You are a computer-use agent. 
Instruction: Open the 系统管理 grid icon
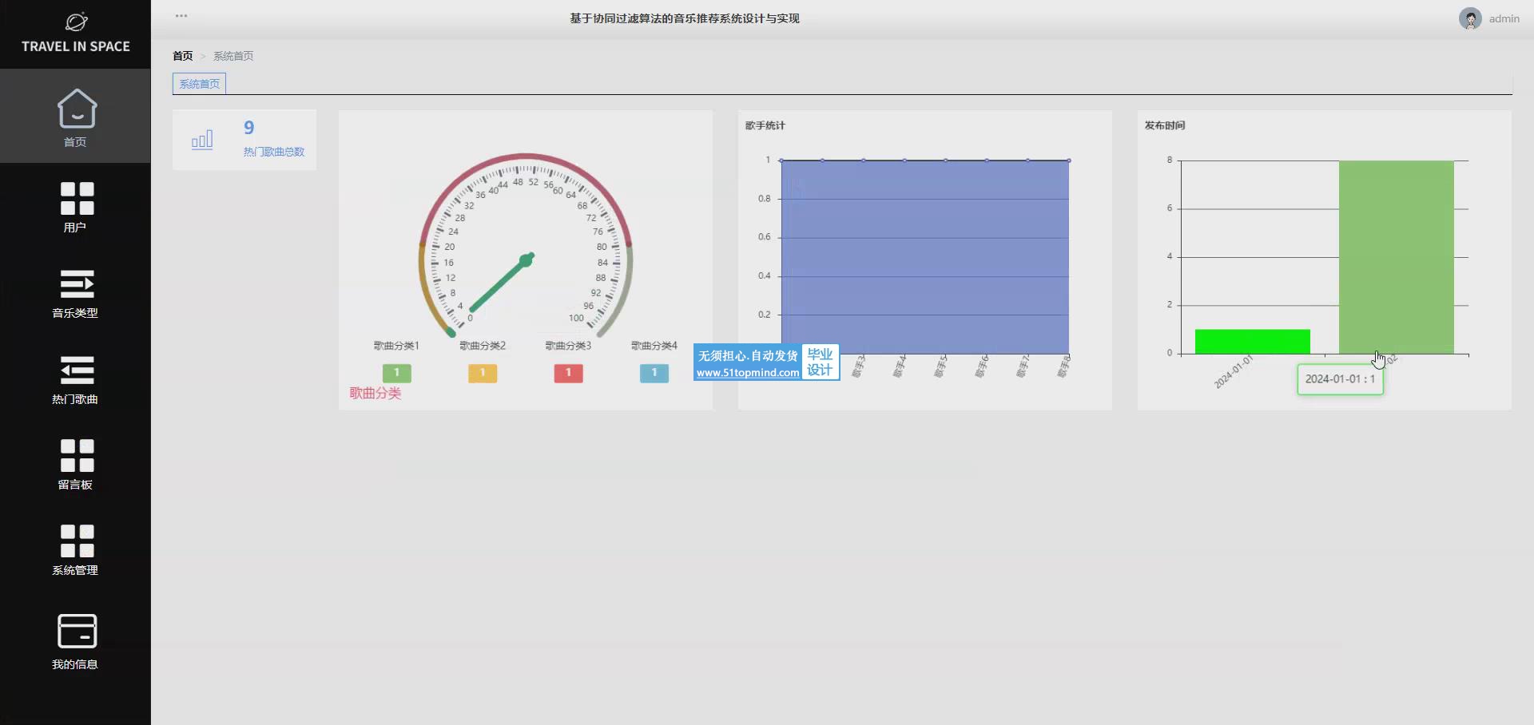(x=77, y=541)
